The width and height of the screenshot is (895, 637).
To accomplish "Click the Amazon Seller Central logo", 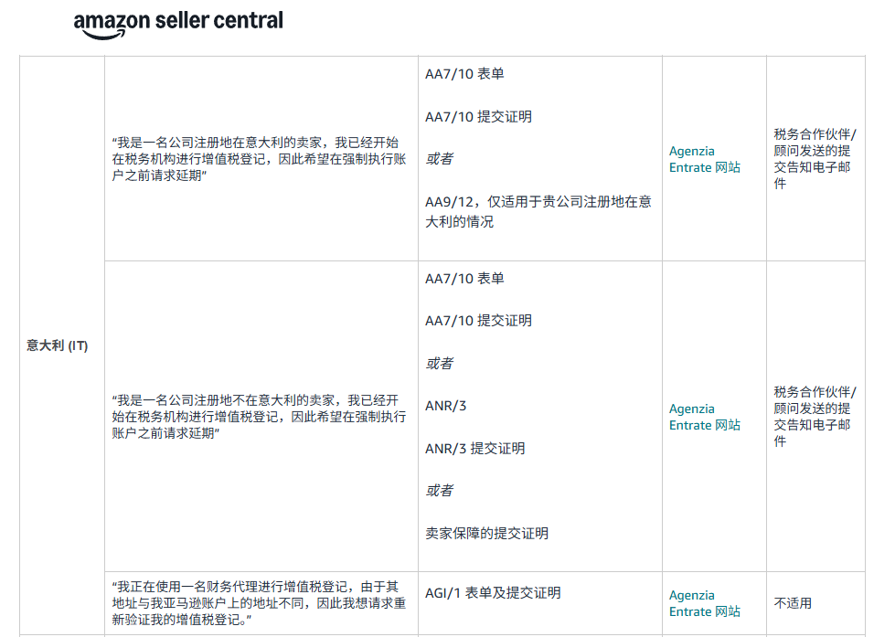I will [x=178, y=21].
